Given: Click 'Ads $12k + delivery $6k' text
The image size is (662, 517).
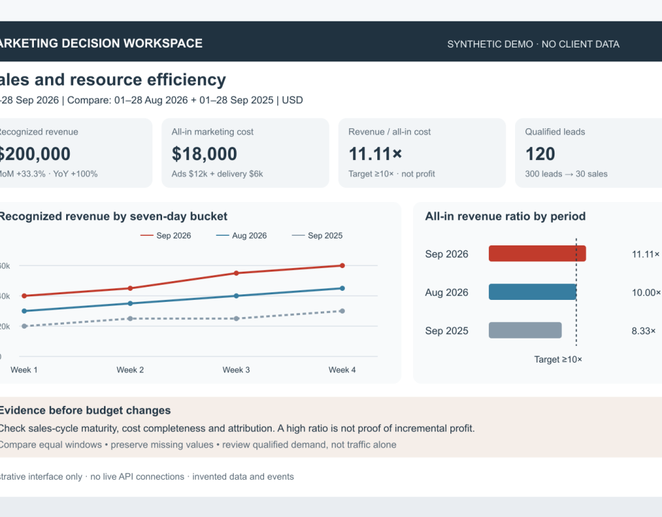Looking at the screenshot, I should 217,174.
